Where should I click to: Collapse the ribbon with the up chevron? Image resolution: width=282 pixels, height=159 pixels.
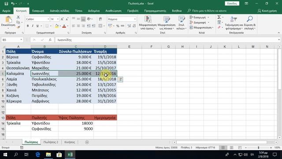tap(279, 33)
